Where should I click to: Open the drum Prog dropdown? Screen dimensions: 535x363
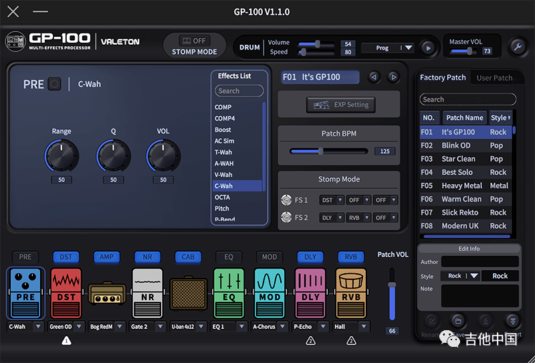pos(388,48)
